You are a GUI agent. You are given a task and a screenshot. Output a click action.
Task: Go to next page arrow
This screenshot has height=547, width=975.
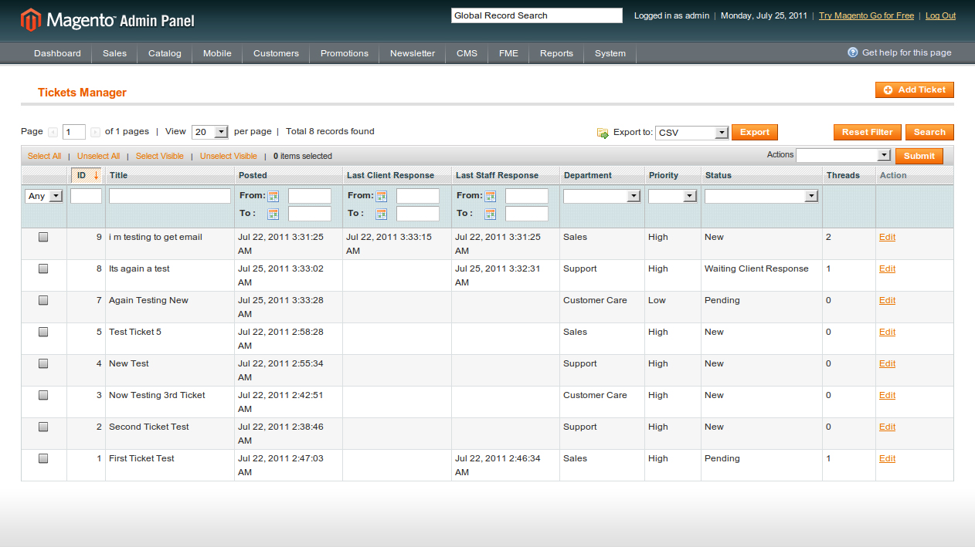(x=95, y=132)
